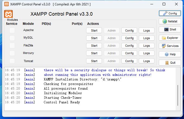Viewport: 184px width, 119px height.
Task: Click the Apache module label
Action: tap(28, 30)
